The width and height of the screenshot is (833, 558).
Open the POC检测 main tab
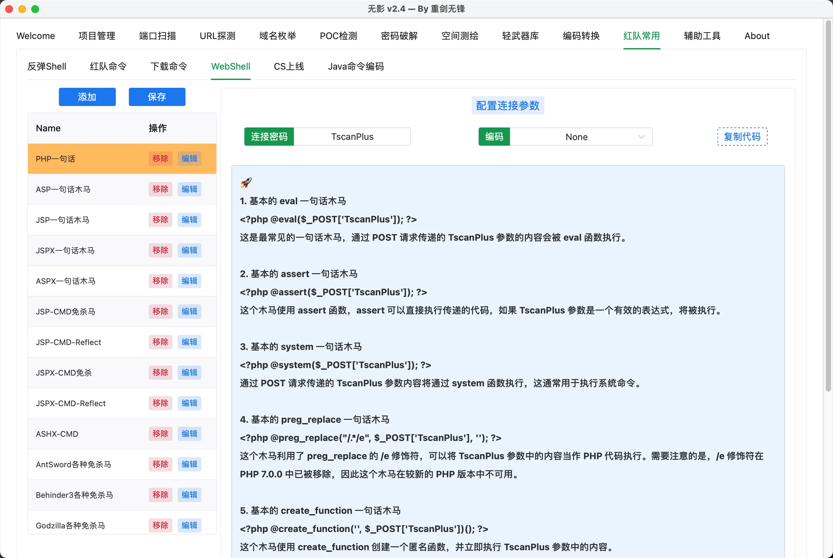338,36
